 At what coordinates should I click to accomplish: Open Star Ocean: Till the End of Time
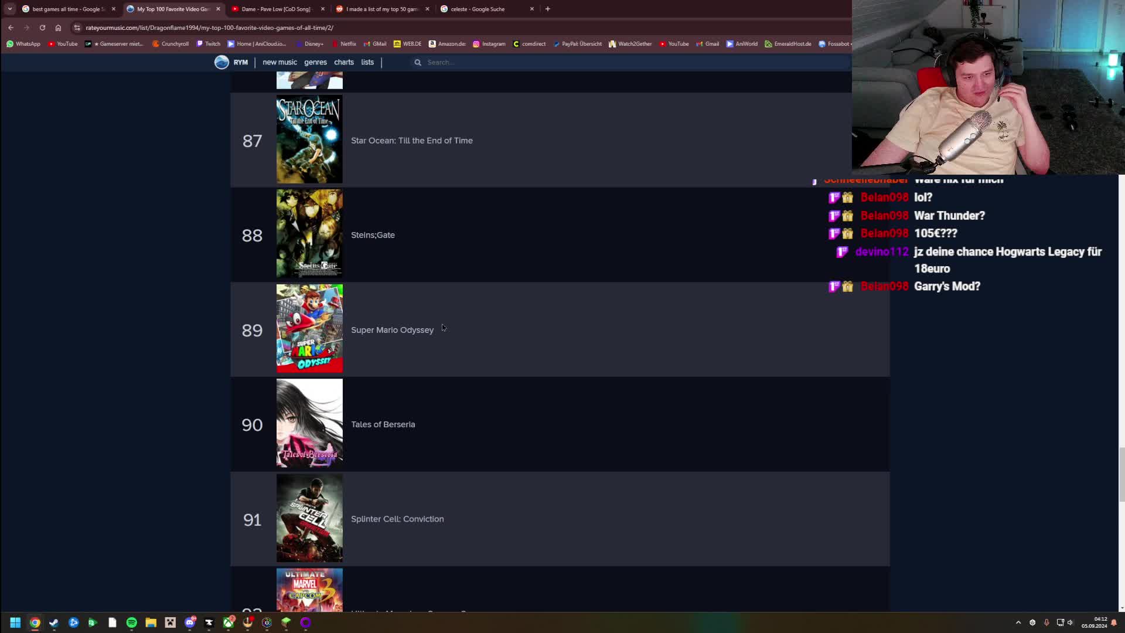(x=412, y=141)
